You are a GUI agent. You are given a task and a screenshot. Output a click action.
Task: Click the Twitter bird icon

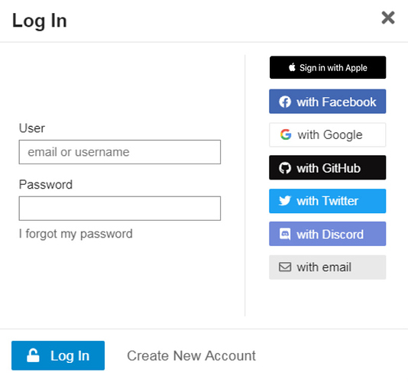285,201
